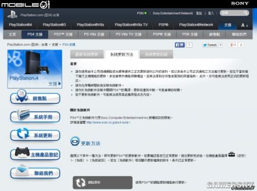Open PlayStation Vita TV menu item
Screen dimensions: 257x191
131,25
